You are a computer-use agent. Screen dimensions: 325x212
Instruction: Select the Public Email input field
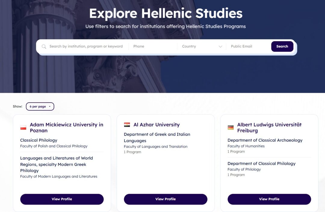point(249,47)
